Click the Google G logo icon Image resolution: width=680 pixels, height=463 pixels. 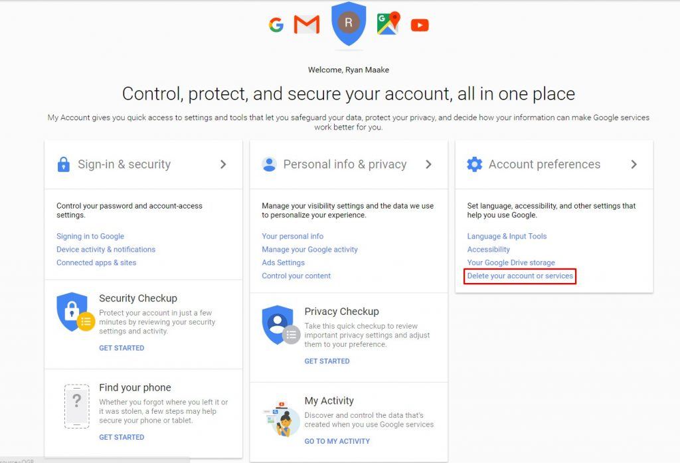(x=276, y=25)
